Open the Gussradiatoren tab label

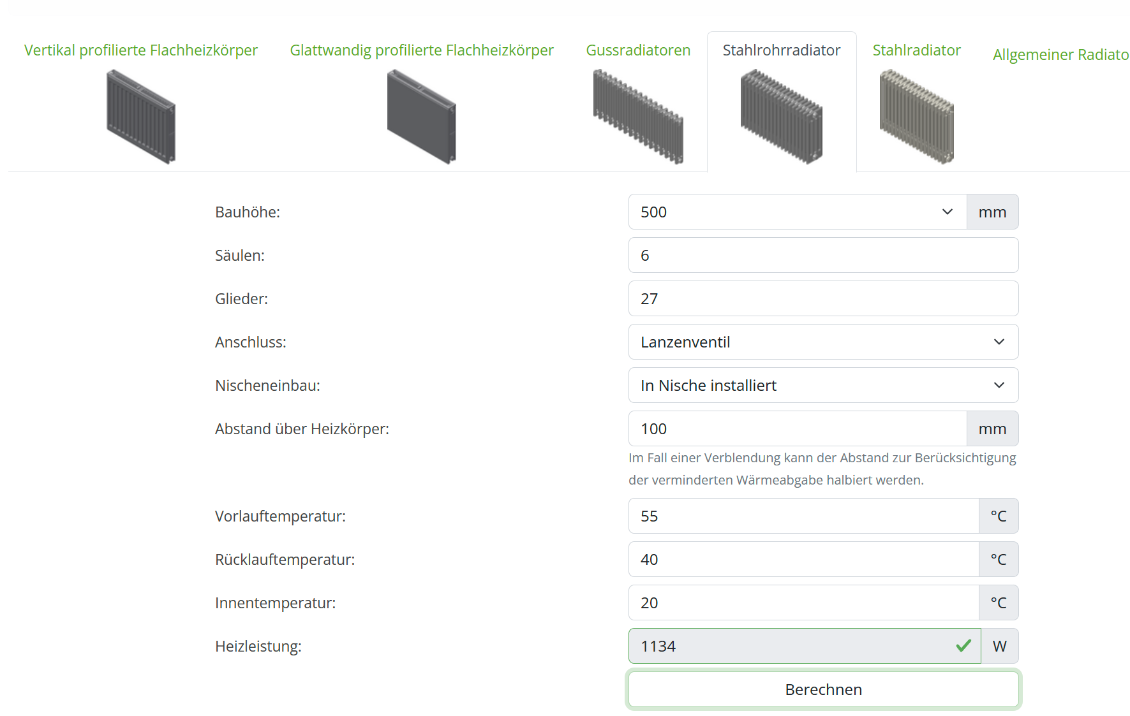pyautogui.click(x=638, y=50)
